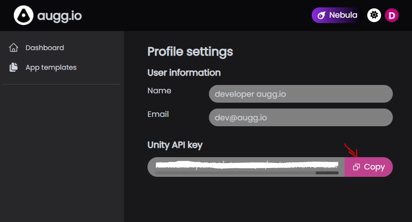The width and height of the screenshot is (412, 222).
Task: Click the 'Email' field label
Action: point(158,114)
